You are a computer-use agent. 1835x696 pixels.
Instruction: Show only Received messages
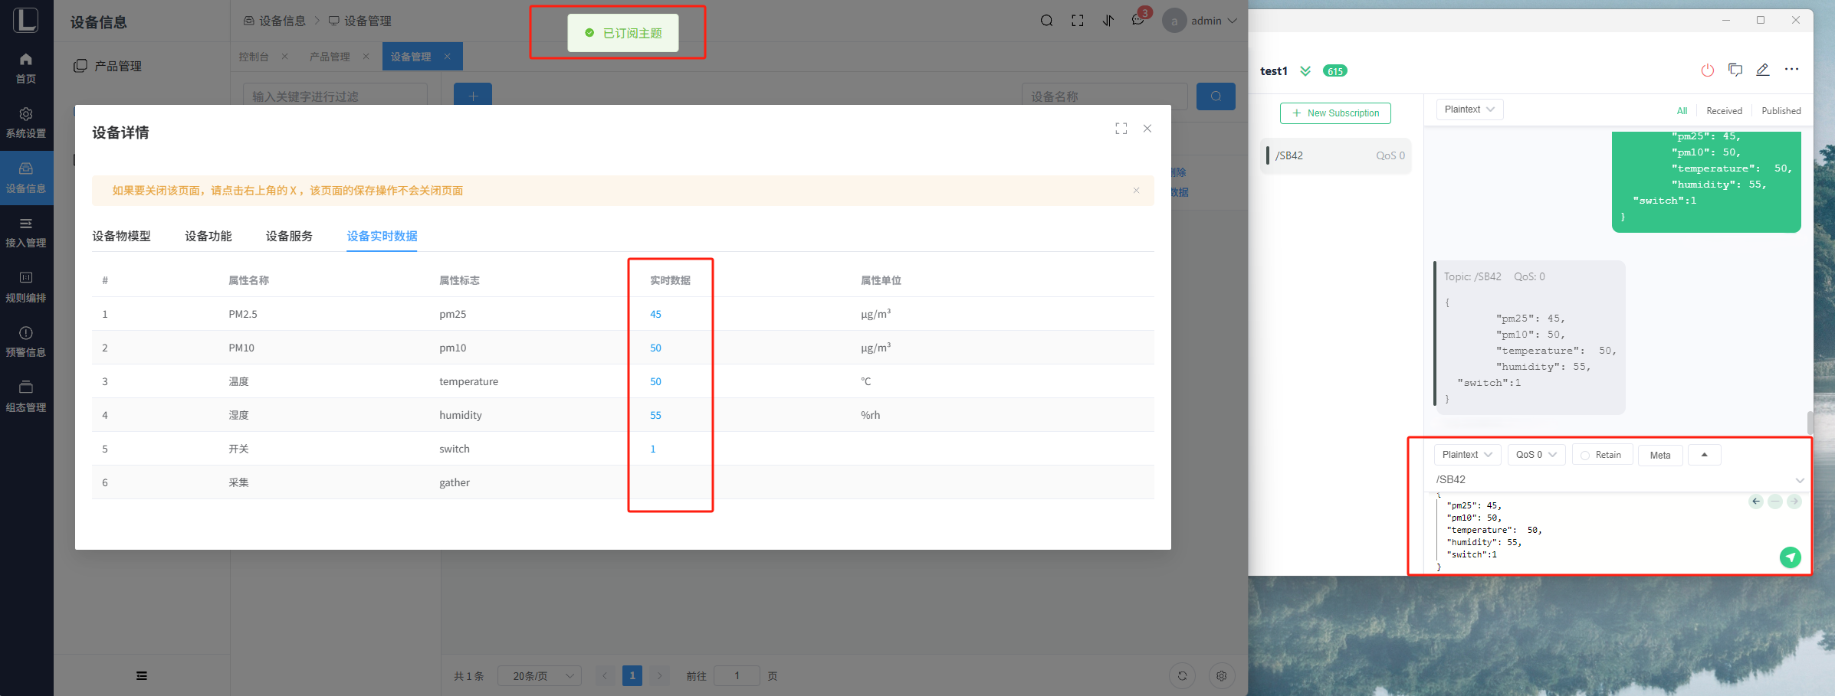click(1724, 111)
